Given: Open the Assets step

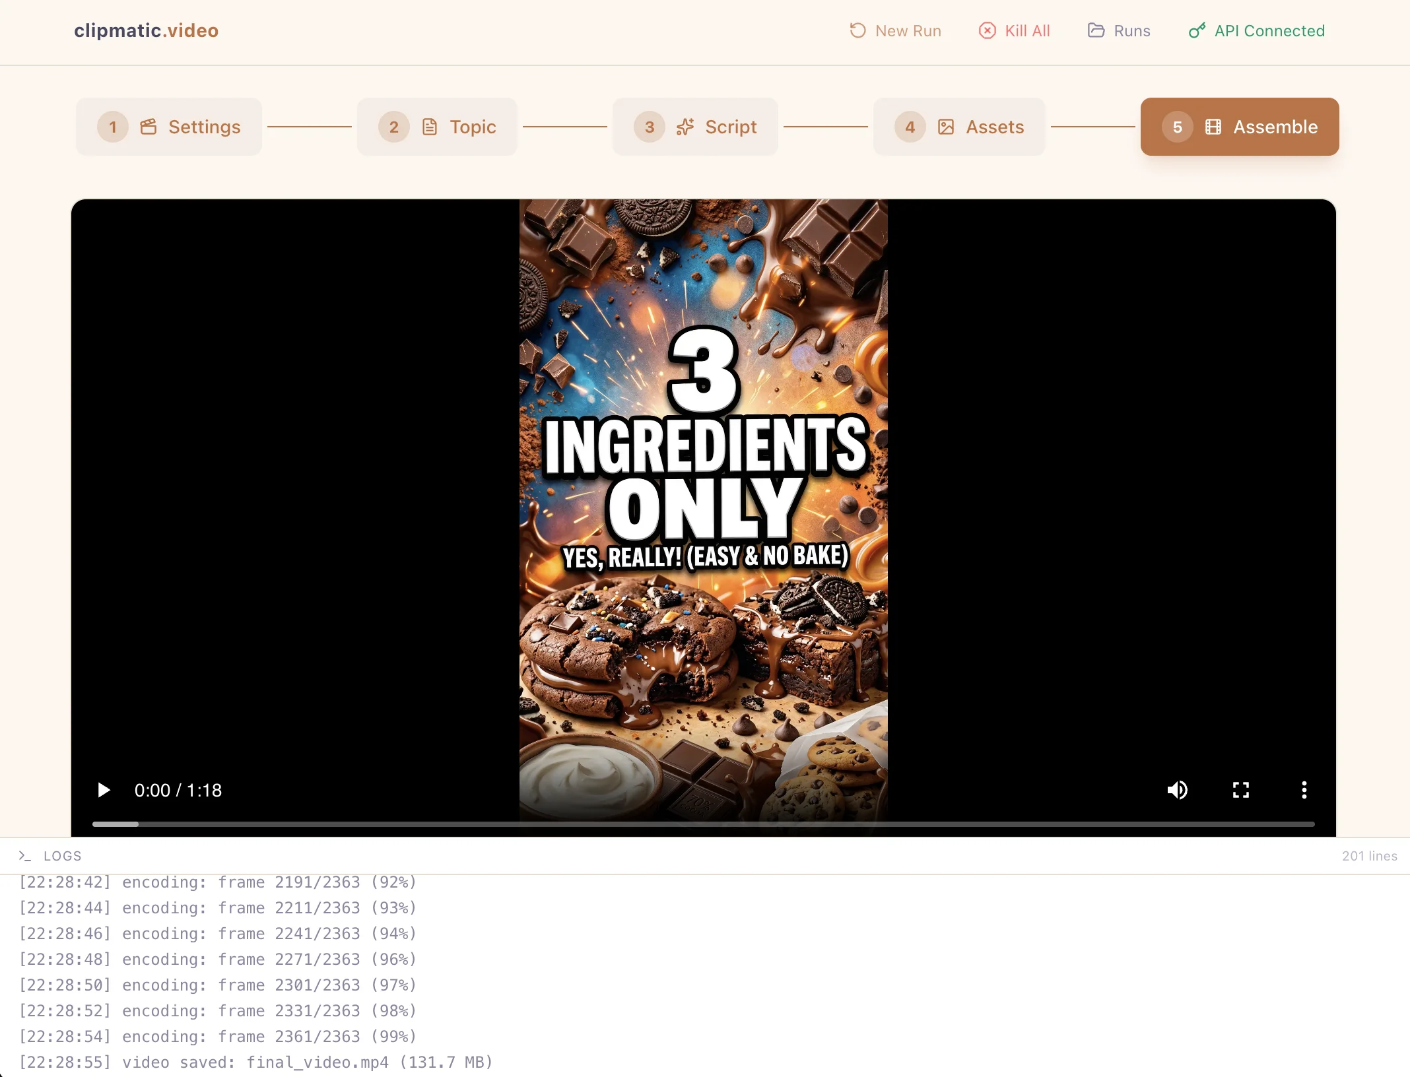Looking at the screenshot, I should coord(959,127).
